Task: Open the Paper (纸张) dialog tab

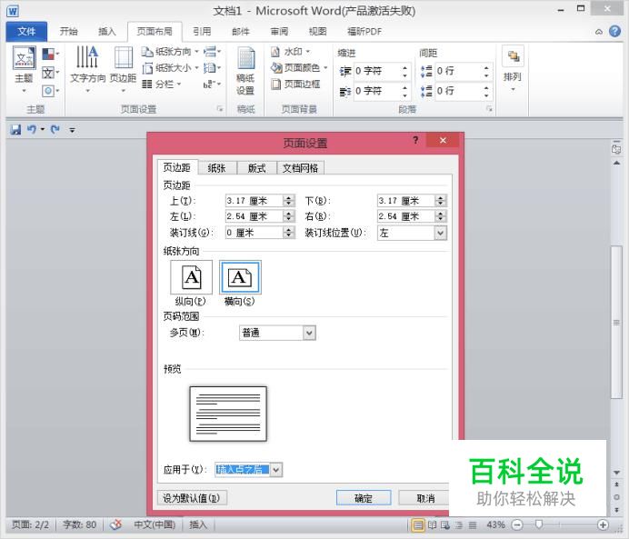Action: point(216,168)
